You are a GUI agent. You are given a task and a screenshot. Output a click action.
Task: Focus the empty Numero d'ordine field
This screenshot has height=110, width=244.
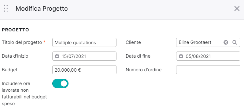pyautogui.click(x=208, y=70)
